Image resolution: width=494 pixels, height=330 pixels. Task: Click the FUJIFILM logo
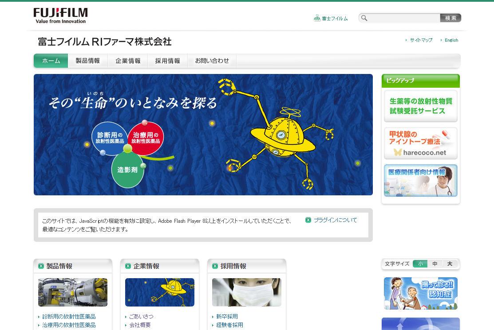60,16
